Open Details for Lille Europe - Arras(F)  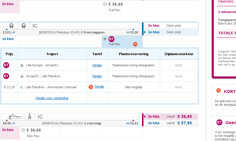97,65
